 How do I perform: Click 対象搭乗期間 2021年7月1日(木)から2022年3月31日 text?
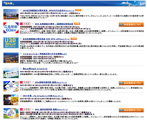47,42
